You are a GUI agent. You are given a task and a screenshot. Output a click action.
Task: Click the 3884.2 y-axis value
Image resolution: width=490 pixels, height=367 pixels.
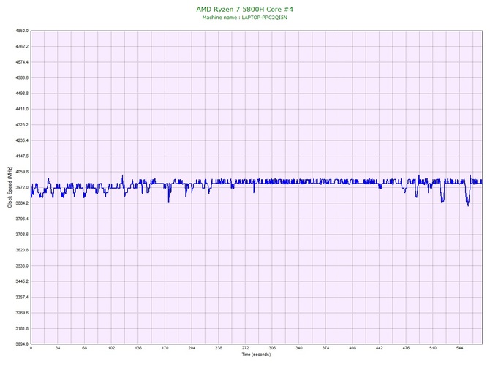22,203
